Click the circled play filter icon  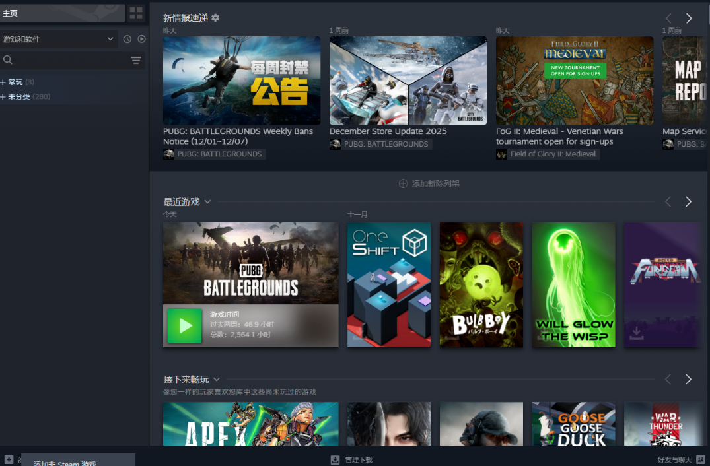pos(141,39)
